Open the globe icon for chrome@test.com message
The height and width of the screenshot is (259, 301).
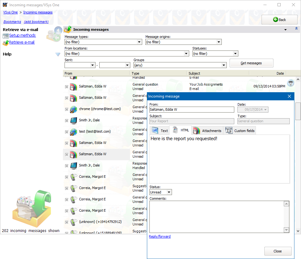pyautogui.click(x=74, y=109)
